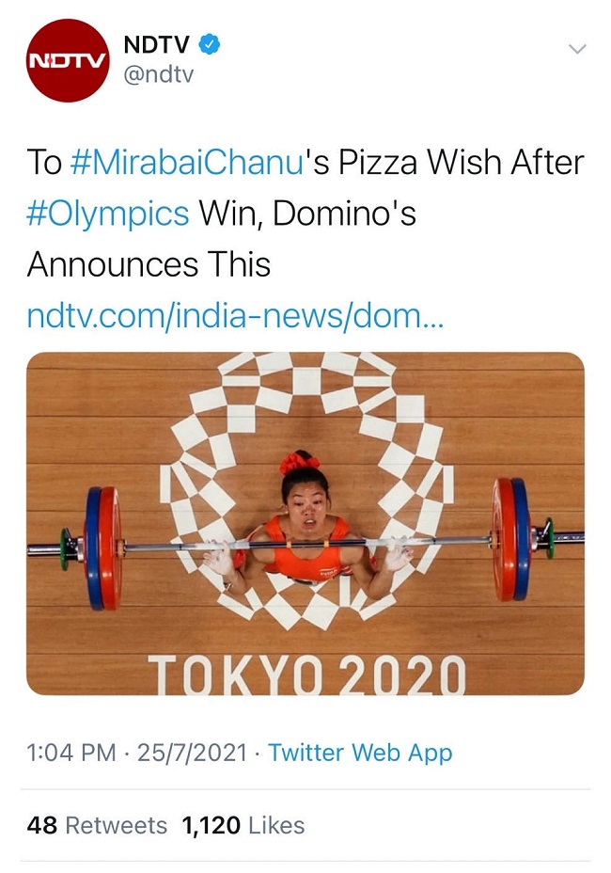Expand the tweet options chevron
This screenshot has width=611, height=873.
click(x=577, y=48)
